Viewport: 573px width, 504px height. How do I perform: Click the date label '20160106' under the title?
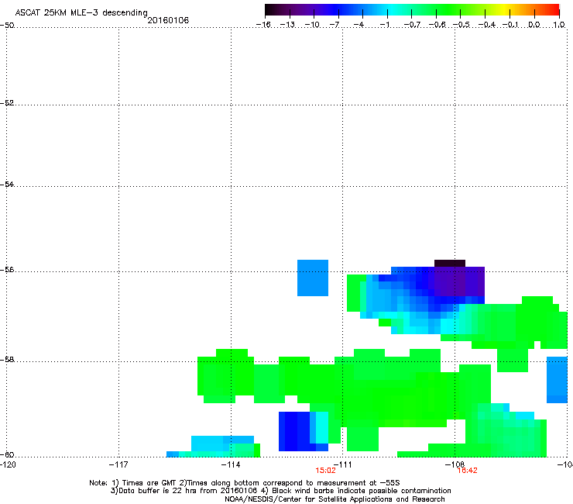coord(168,20)
